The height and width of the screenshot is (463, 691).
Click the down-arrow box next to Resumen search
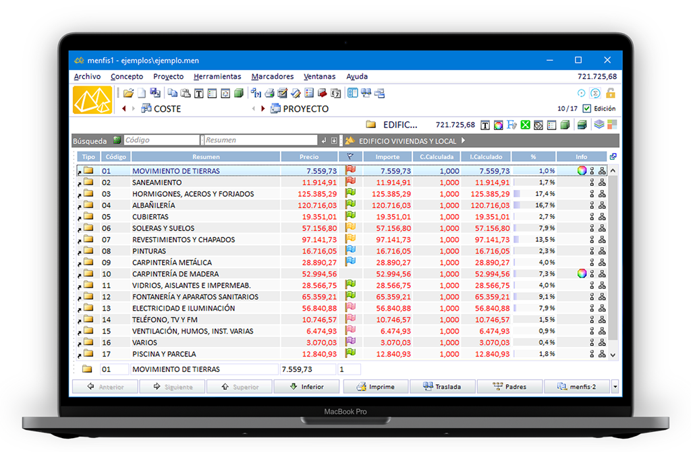click(334, 141)
